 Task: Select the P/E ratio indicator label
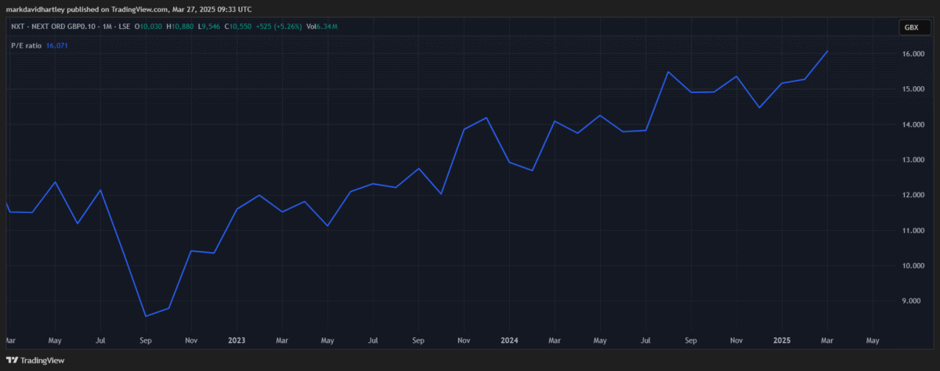(x=27, y=46)
